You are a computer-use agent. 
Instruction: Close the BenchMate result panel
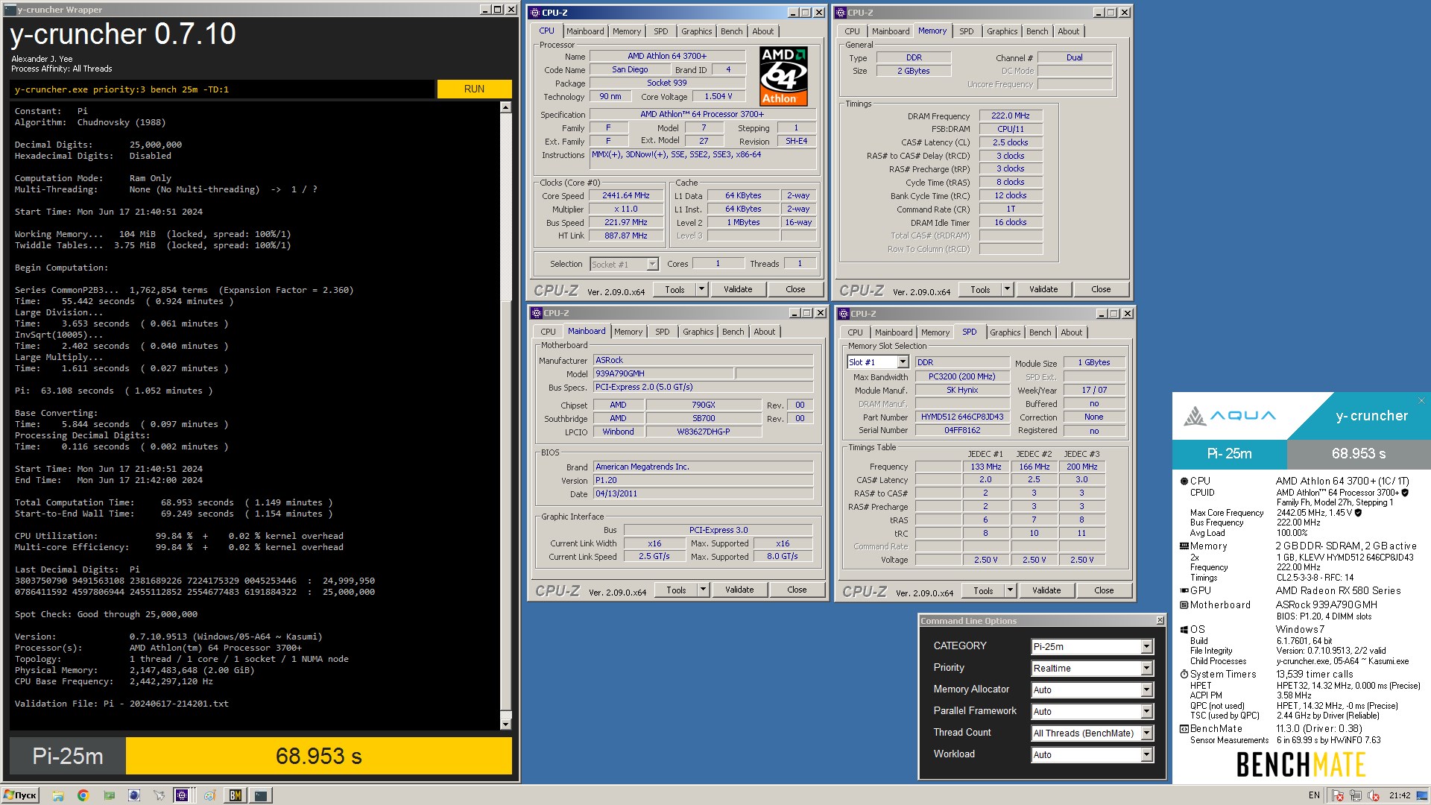(1421, 400)
